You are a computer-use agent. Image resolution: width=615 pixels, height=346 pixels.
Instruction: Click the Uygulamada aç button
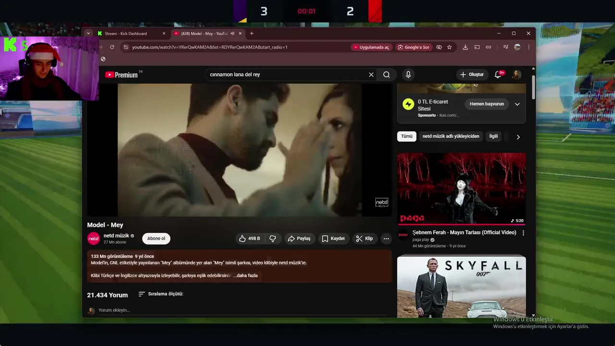click(370, 47)
